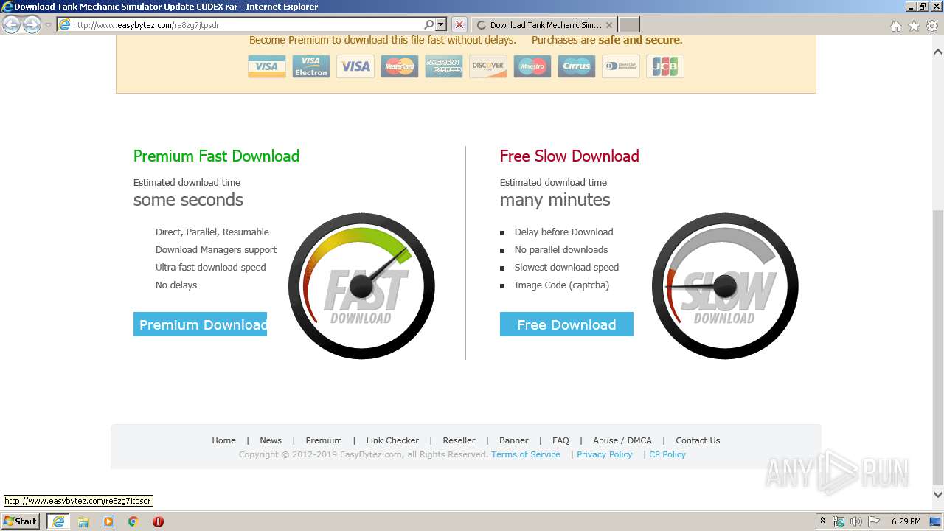Open the Windows Start menu
The image size is (944, 531).
coord(21,521)
